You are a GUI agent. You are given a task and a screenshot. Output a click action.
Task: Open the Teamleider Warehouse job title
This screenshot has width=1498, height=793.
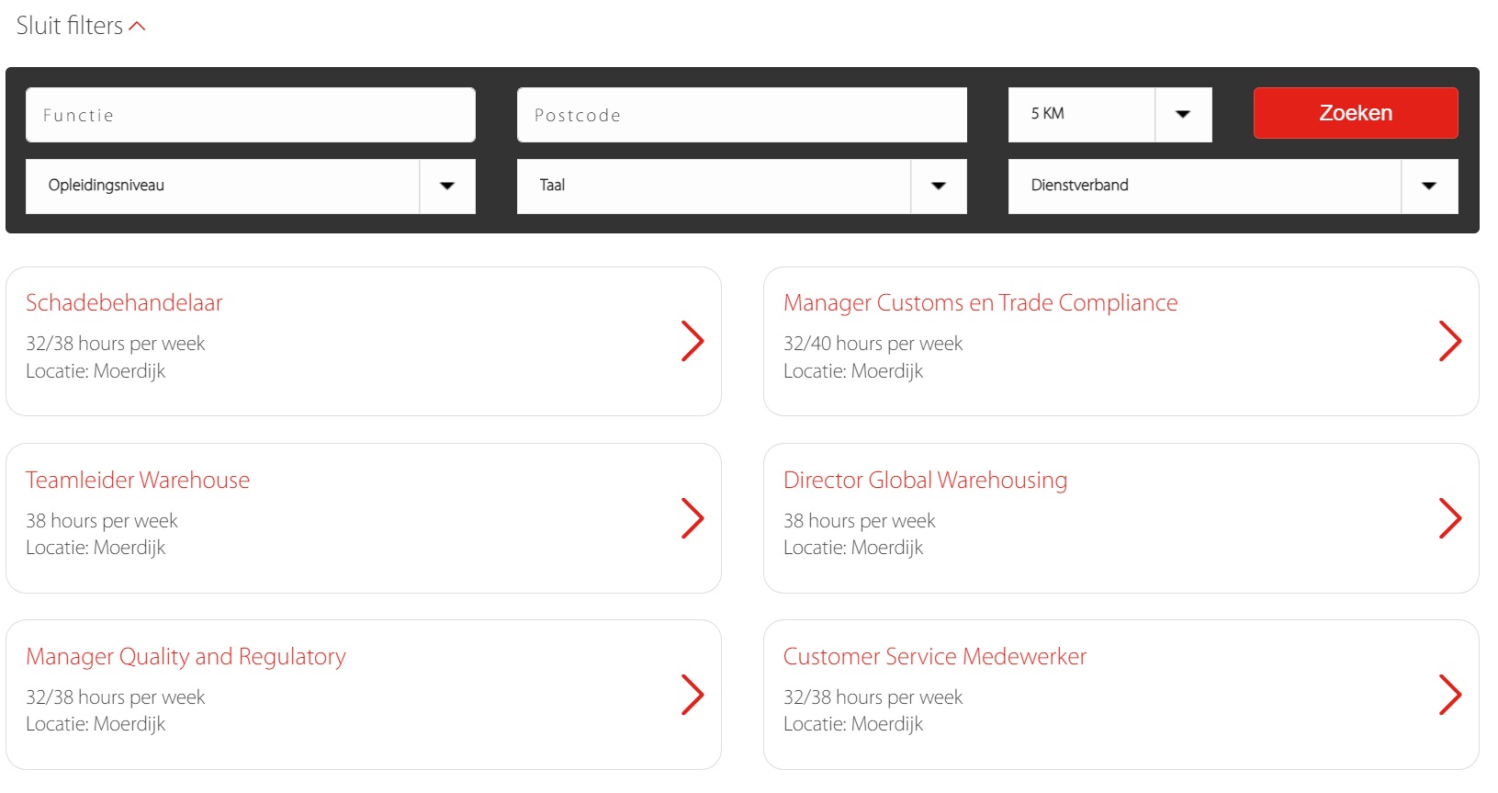[138, 481]
